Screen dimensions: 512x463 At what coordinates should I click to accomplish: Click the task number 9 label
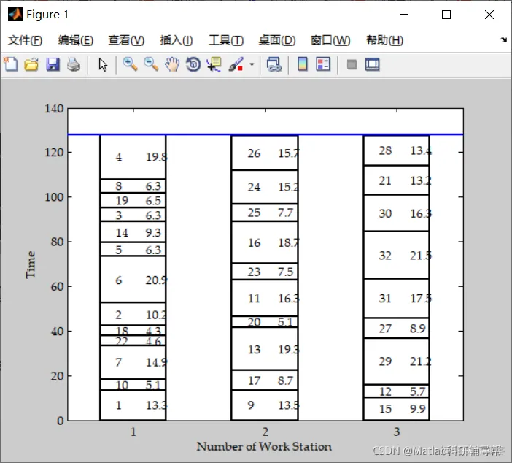(x=250, y=405)
